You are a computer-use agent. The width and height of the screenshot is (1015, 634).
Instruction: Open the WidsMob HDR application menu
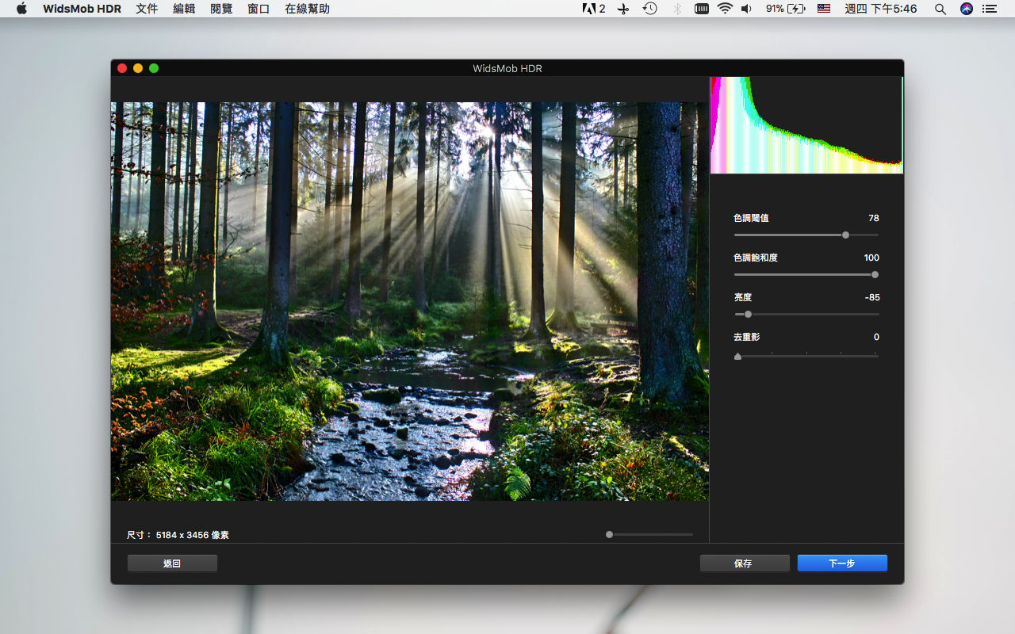pos(83,9)
